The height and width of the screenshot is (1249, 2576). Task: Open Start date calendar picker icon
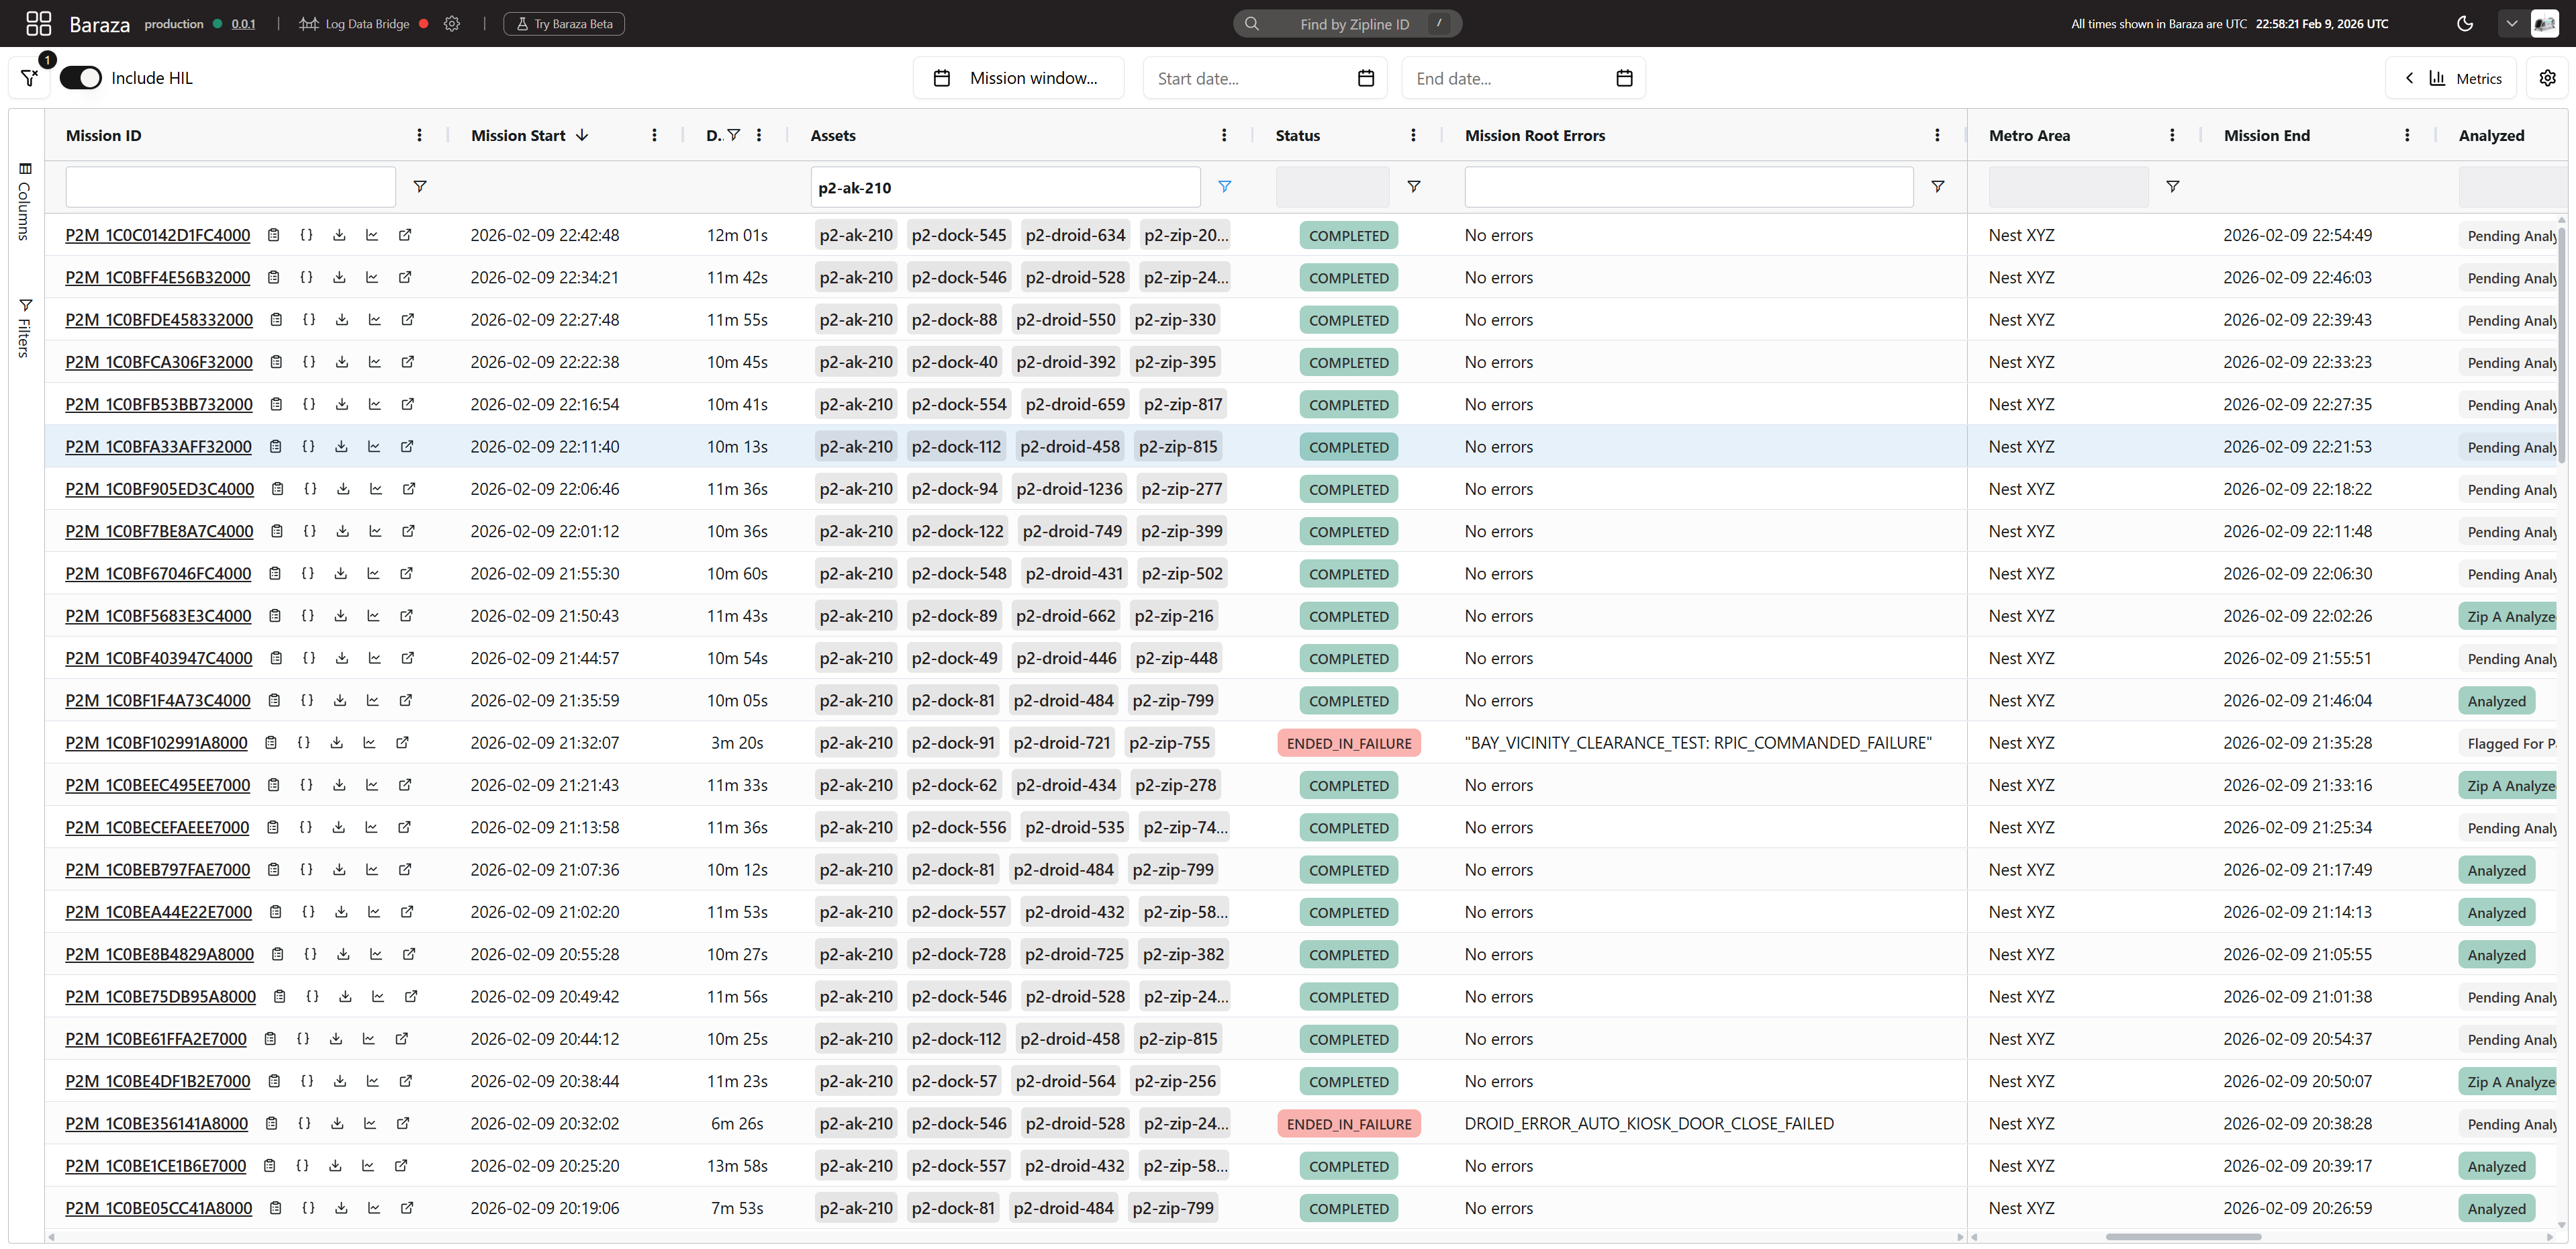click(1366, 78)
